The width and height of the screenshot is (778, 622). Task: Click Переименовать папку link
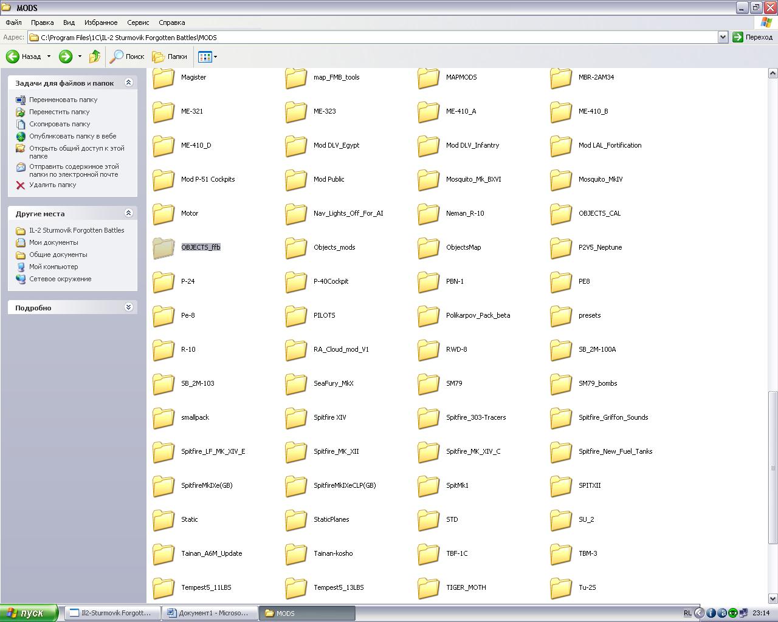click(63, 100)
